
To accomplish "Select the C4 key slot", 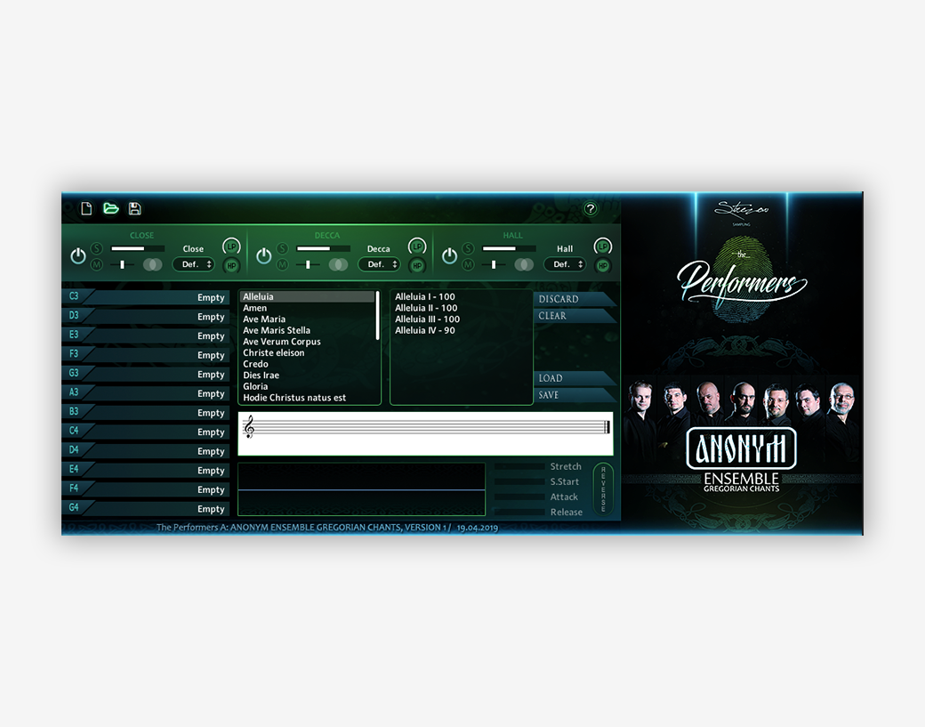I will click(x=146, y=432).
